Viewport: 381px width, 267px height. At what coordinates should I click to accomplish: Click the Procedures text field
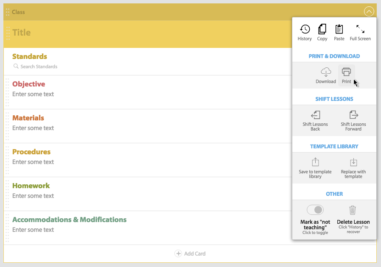point(33,162)
